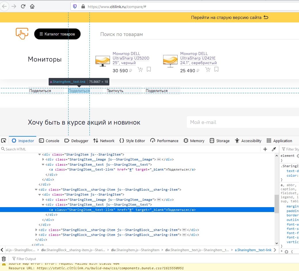Open the Каталог товаров menu button

pyautogui.click(x=57, y=34)
